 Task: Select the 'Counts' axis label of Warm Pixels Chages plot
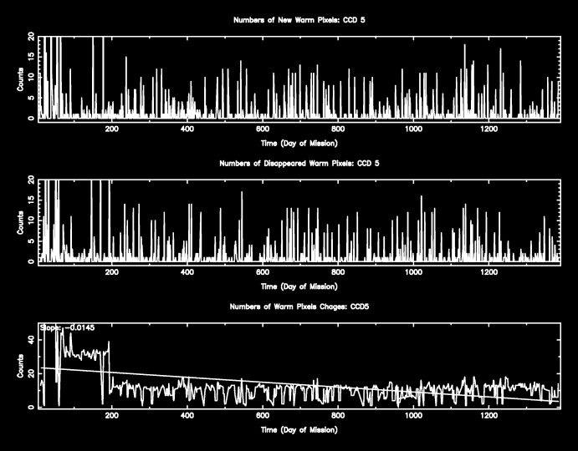20,366
